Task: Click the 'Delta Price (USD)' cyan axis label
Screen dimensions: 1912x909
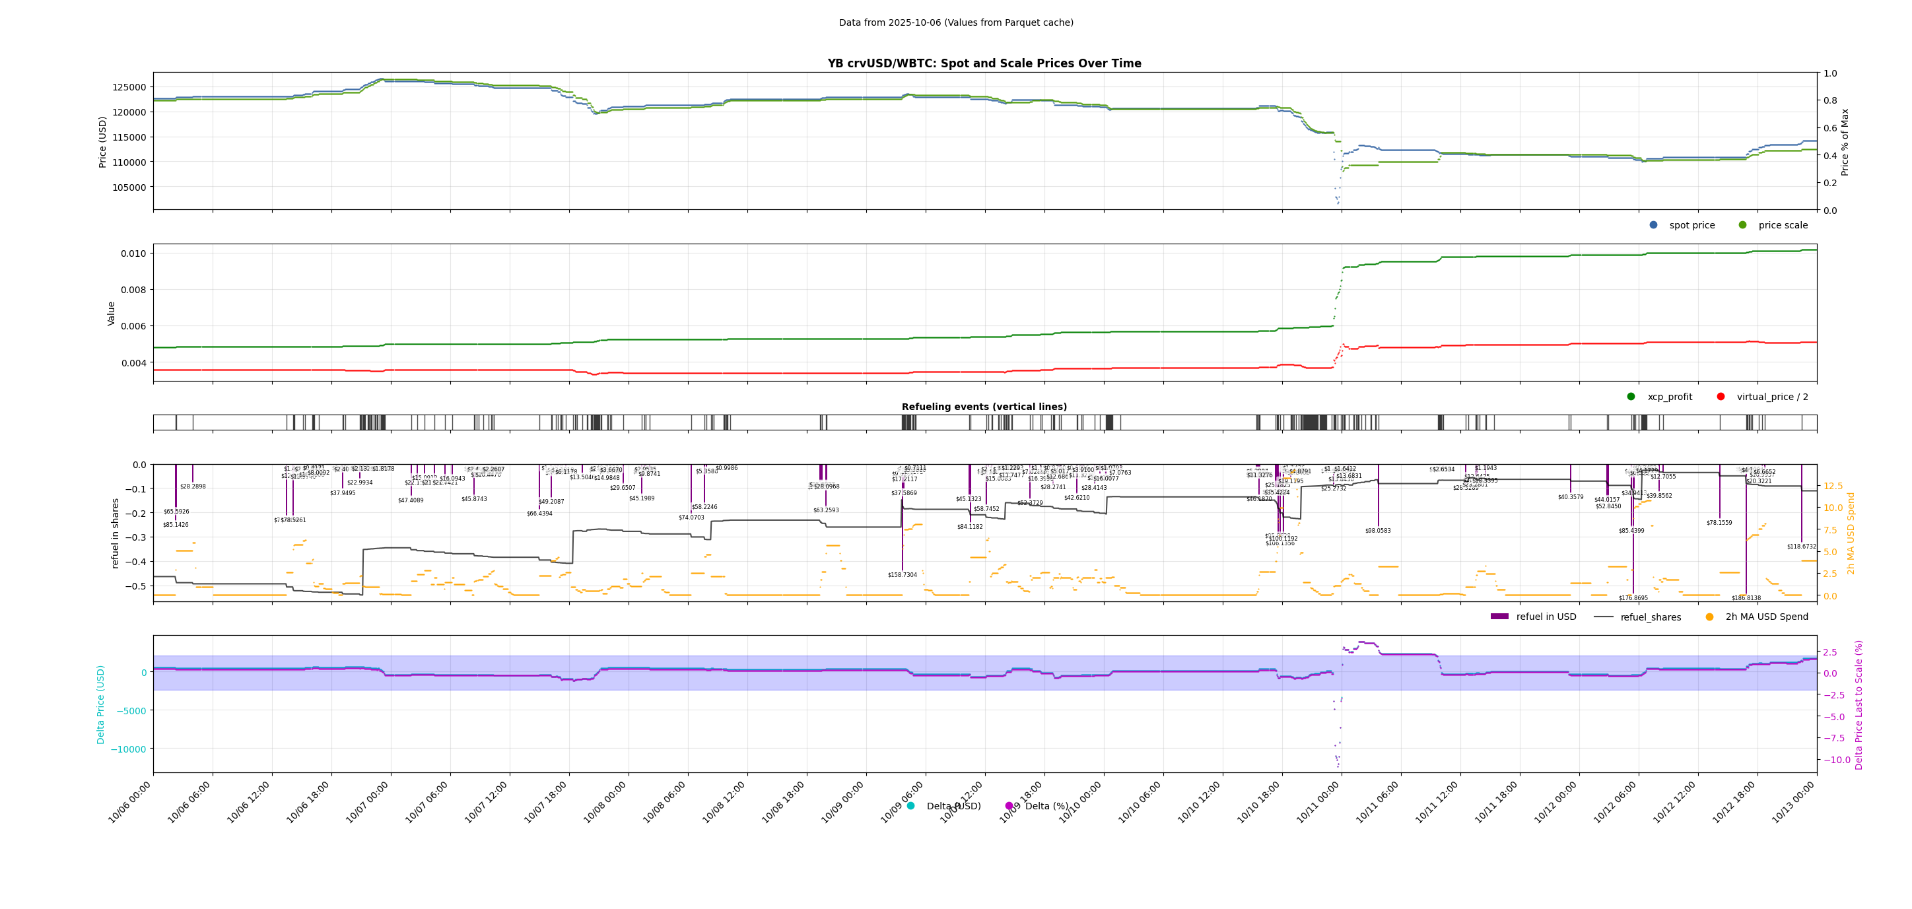Action: 100,704
